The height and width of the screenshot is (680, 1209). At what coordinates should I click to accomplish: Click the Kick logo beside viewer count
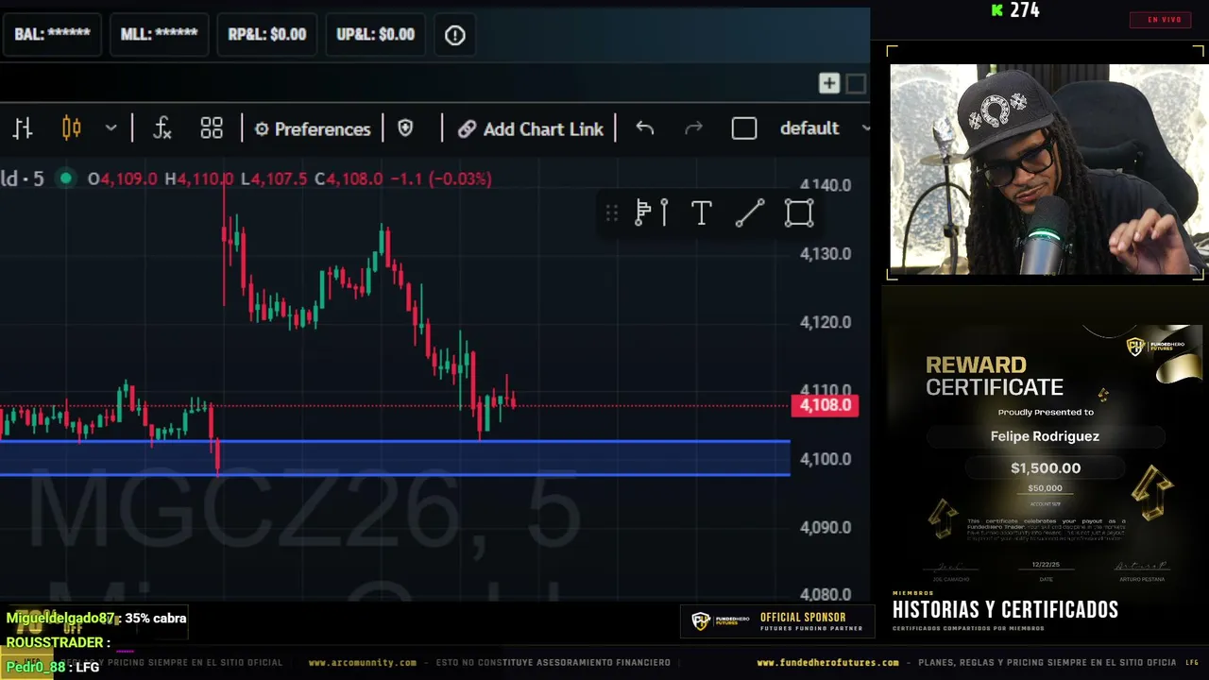[x=997, y=10]
